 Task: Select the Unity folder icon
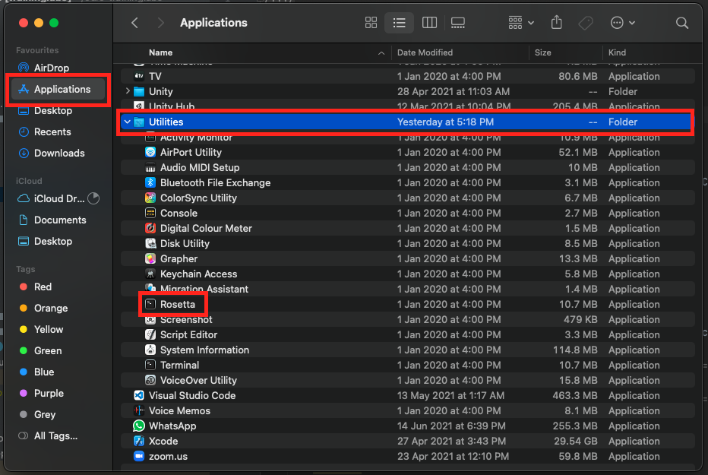(x=139, y=92)
